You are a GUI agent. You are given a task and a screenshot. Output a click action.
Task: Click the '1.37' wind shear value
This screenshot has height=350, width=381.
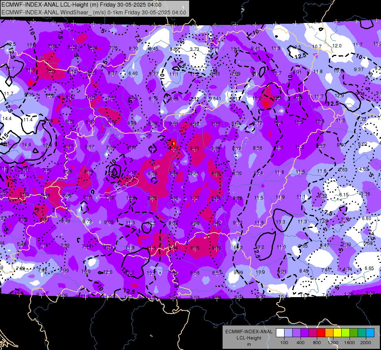point(216,124)
